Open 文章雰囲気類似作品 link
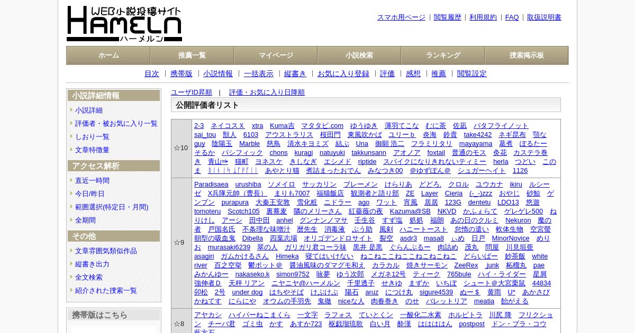This screenshot has height=333, width=635. click(106, 251)
